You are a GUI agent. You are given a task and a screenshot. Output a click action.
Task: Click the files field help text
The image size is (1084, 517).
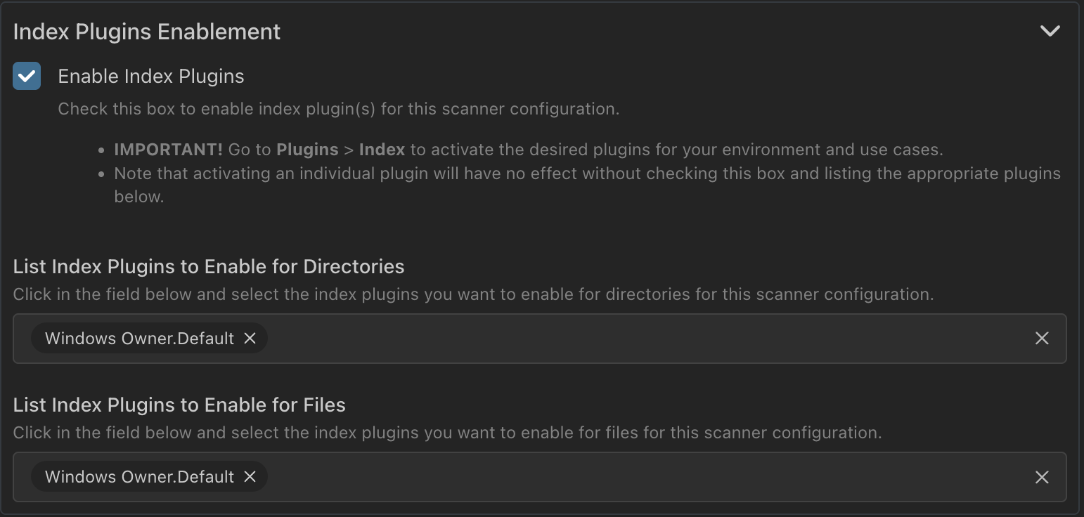(447, 433)
